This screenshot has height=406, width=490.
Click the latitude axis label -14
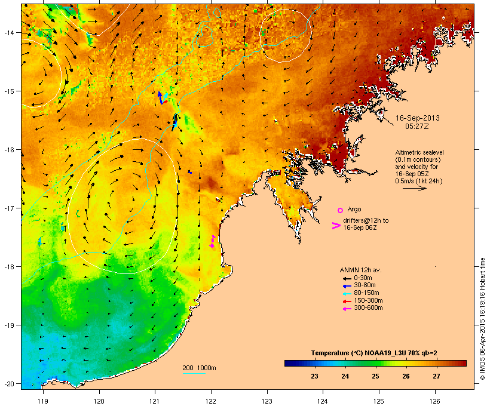(9, 32)
